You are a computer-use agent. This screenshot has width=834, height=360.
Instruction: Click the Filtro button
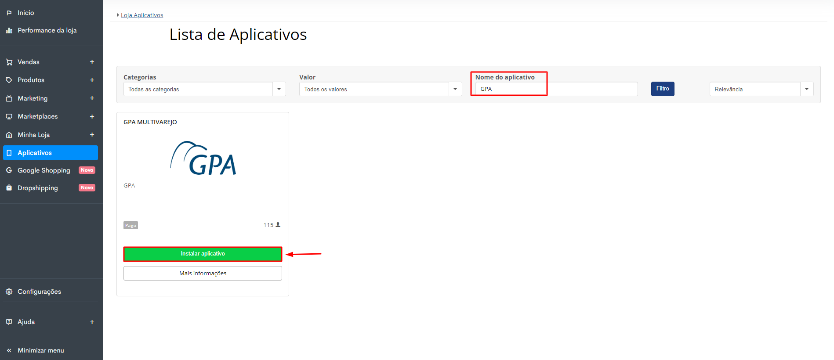(663, 89)
